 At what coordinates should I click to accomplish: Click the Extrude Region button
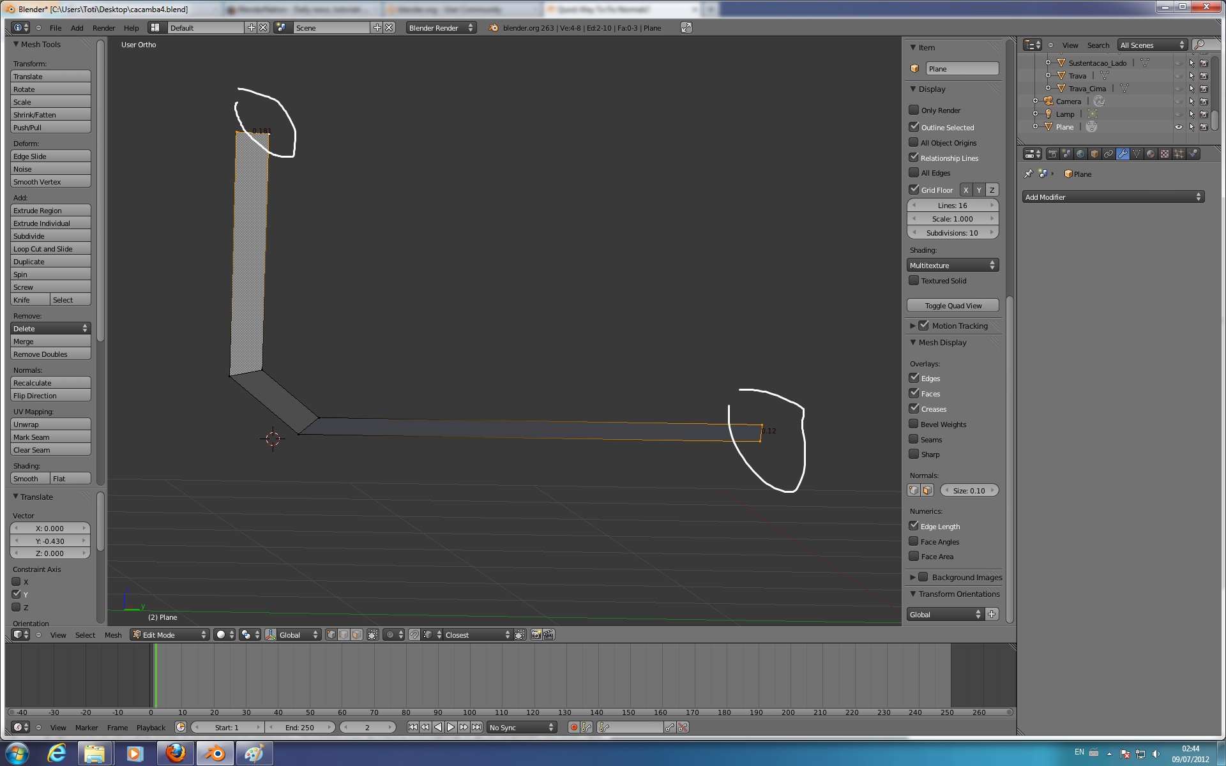coord(50,210)
